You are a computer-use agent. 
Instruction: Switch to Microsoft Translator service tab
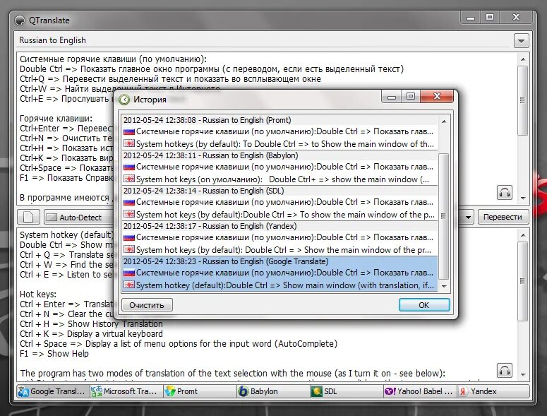[126, 391]
